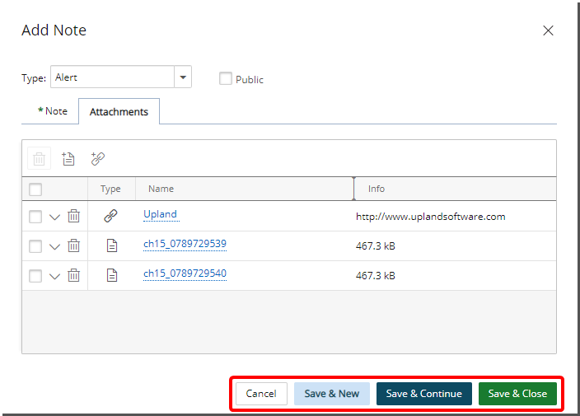Click the Save & Continue button
This screenshot has height=416, width=580.
coord(424,394)
